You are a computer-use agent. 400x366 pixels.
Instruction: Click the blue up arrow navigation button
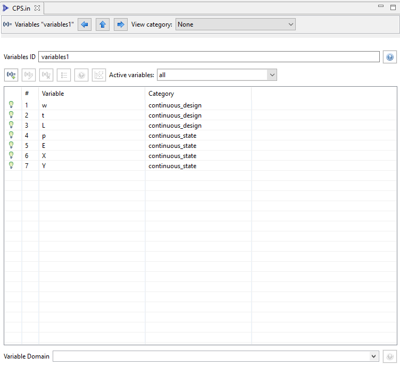pos(103,24)
